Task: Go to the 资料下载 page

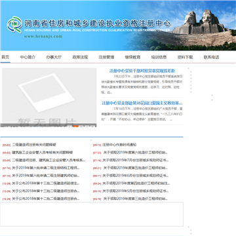Action: pyautogui.click(x=185, y=57)
